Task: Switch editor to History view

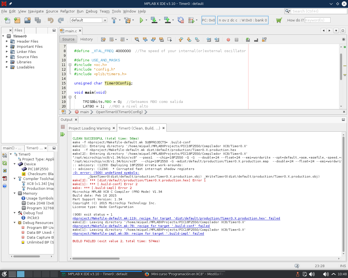Action: [x=86, y=39]
